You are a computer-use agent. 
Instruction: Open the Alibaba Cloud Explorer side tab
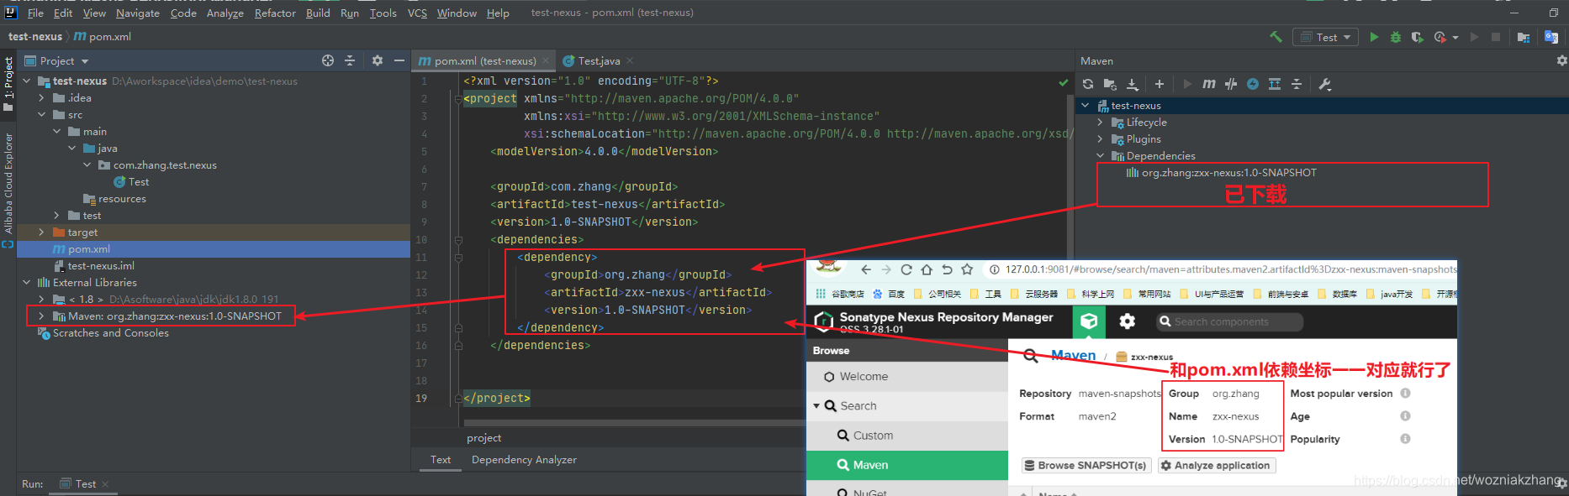[8, 182]
